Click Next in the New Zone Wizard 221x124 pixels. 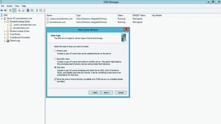click(107, 93)
